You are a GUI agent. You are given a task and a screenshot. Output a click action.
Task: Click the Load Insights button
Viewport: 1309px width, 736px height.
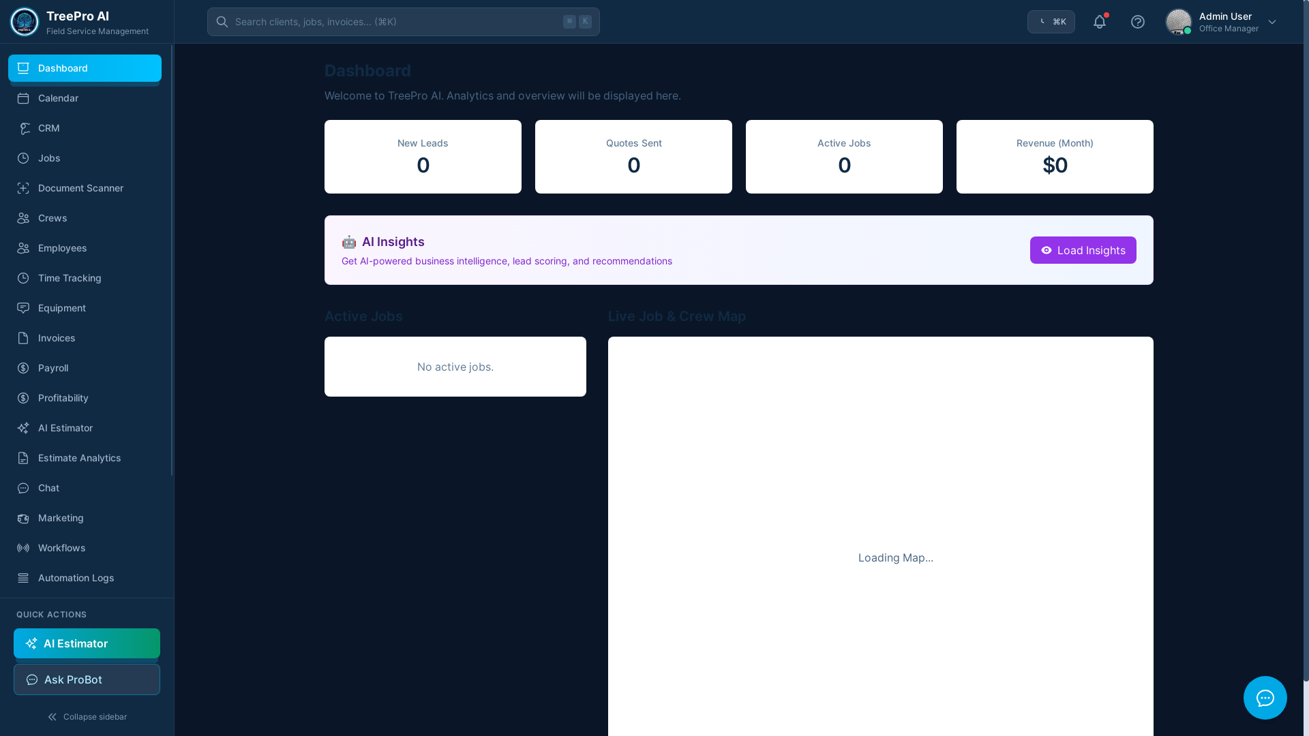[x=1083, y=250]
